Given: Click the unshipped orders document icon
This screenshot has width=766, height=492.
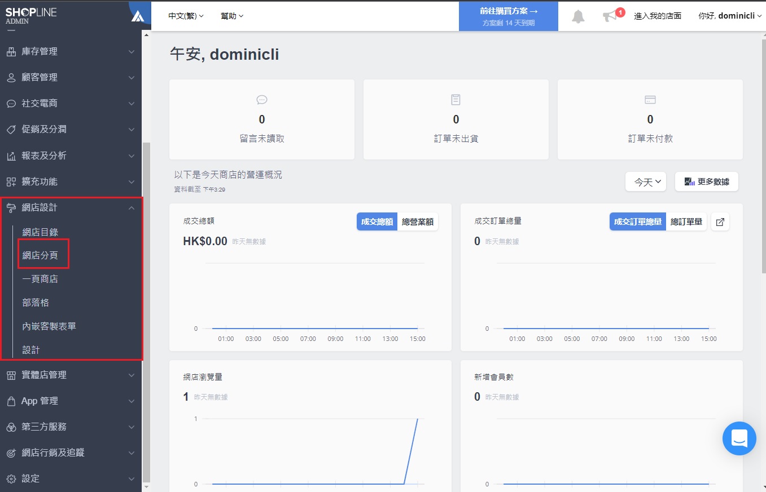Looking at the screenshot, I should (456, 100).
